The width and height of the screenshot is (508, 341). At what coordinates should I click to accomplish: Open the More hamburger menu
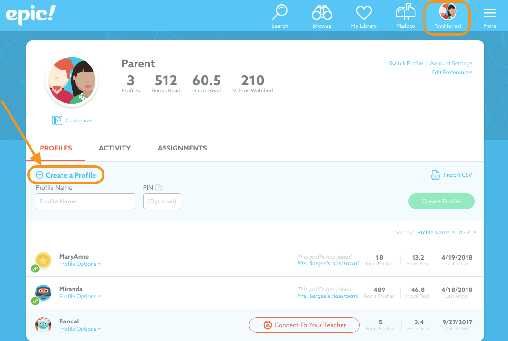tap(489, 13)
